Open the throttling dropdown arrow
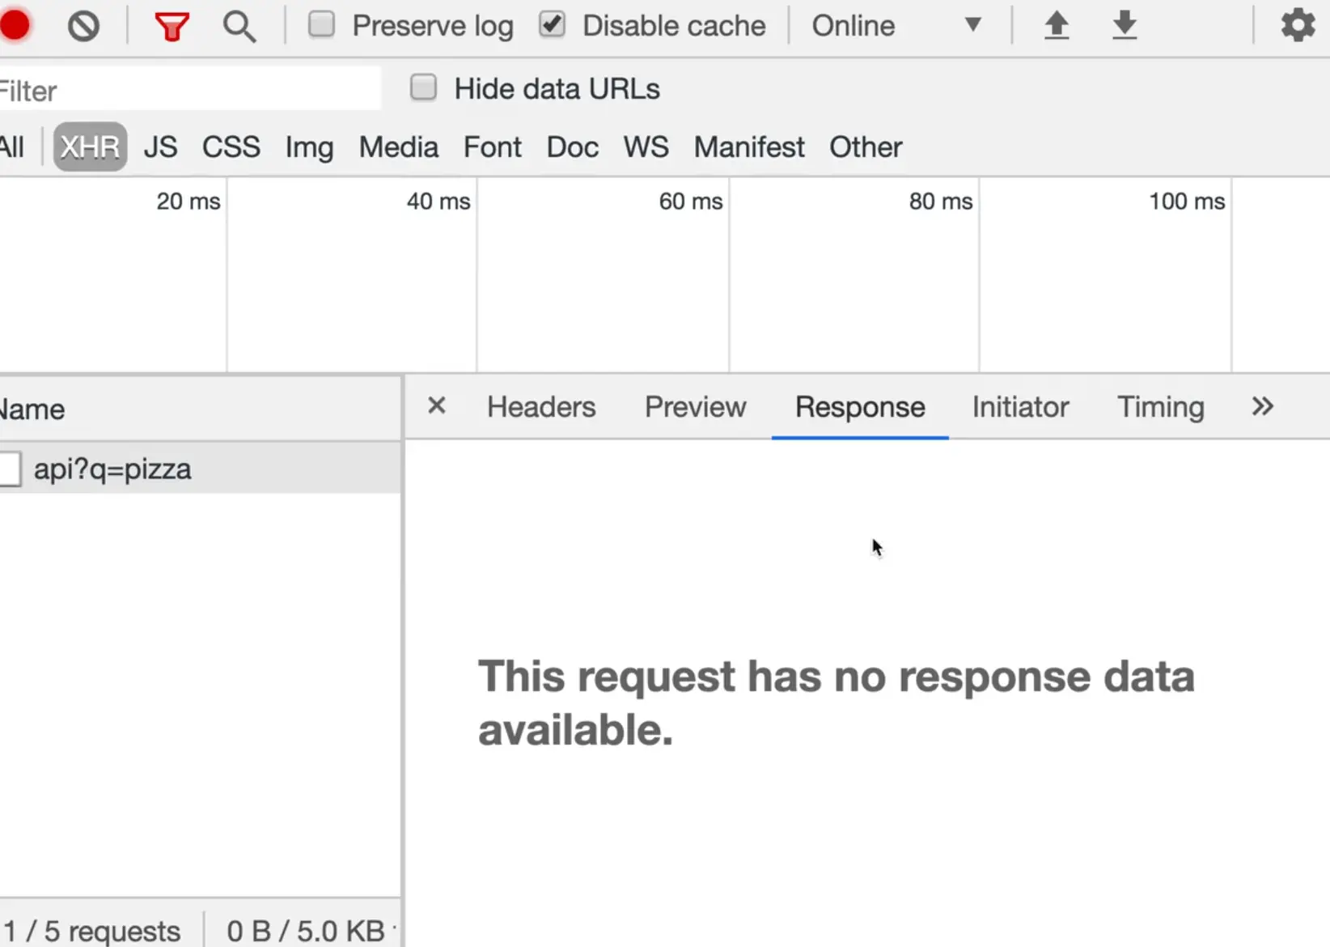Viewport: 1330px width, 947px height. pyautogui.click(x=973, y=25)
